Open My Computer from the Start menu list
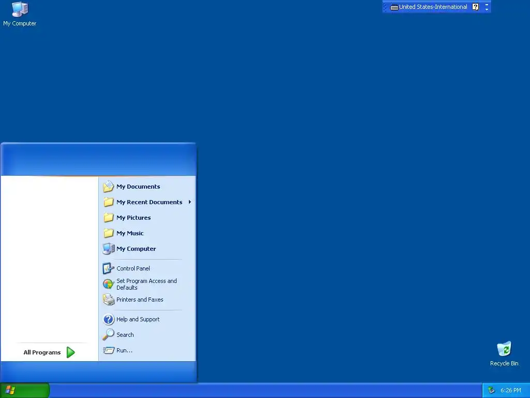The image size is (530, 398). click(x=148, y=249)
